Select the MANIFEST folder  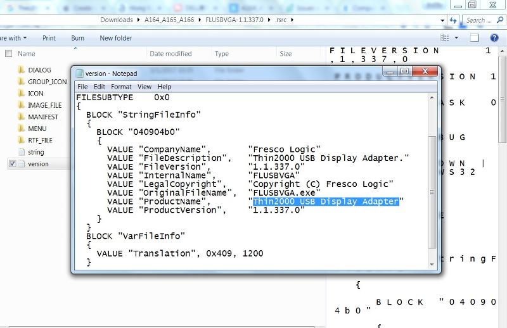click(x=42, y=117)
